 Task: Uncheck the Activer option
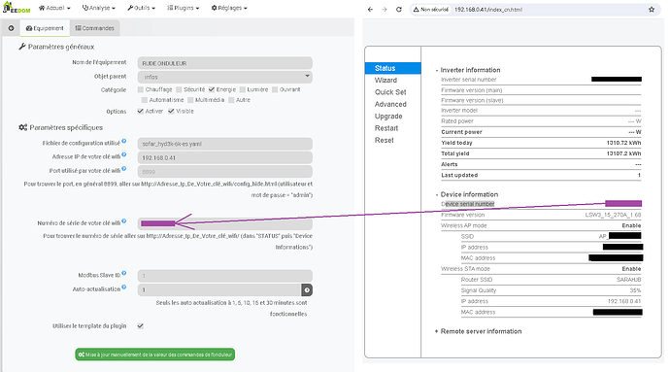140,111
